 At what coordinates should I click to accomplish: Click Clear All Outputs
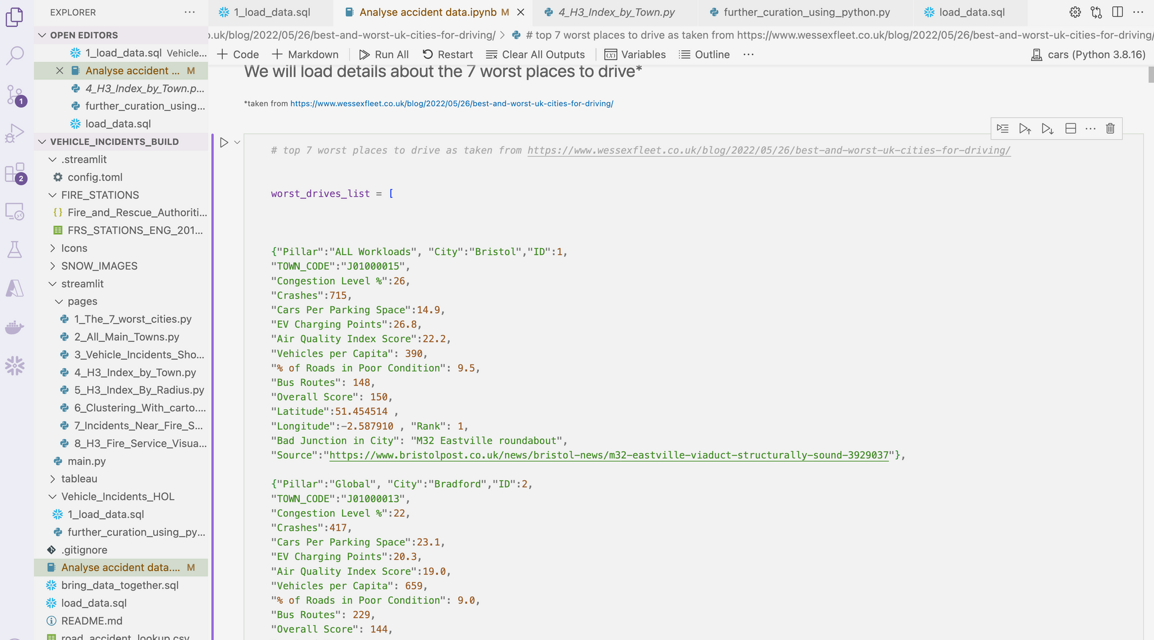(535, 55)
